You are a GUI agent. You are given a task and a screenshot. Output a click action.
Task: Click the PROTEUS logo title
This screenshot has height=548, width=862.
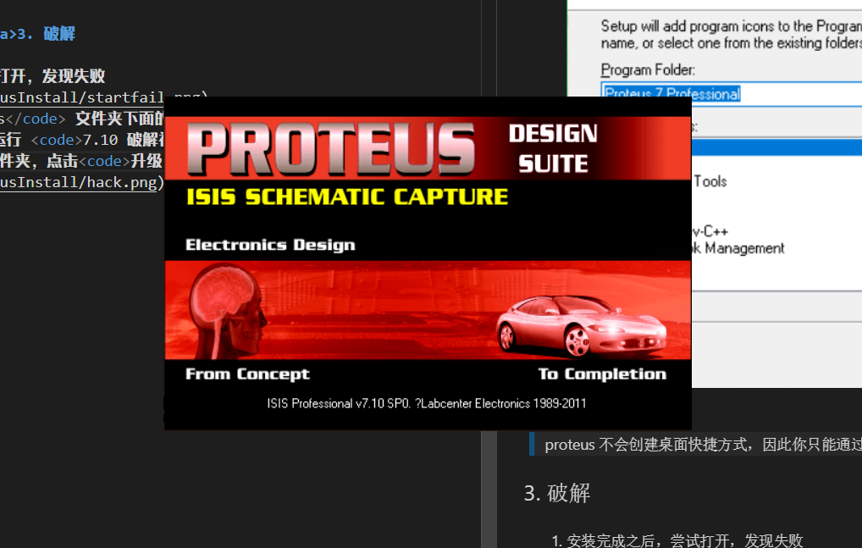[x=329, y=150]
